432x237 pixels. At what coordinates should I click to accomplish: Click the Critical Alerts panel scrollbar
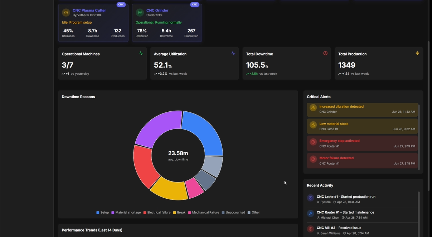coord(419,136)
